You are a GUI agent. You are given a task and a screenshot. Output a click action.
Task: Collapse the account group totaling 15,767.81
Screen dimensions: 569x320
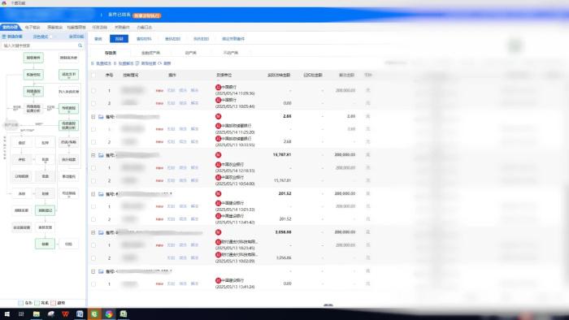click(x=93, y=155)
